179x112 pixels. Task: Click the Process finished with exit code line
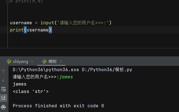(58, 106)
